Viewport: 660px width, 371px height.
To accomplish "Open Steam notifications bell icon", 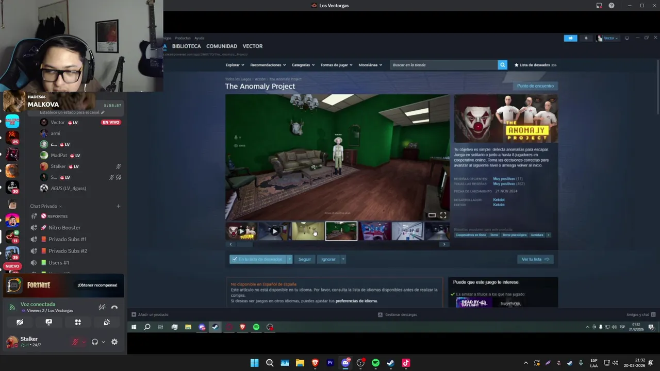I will [x=586, y=38].
